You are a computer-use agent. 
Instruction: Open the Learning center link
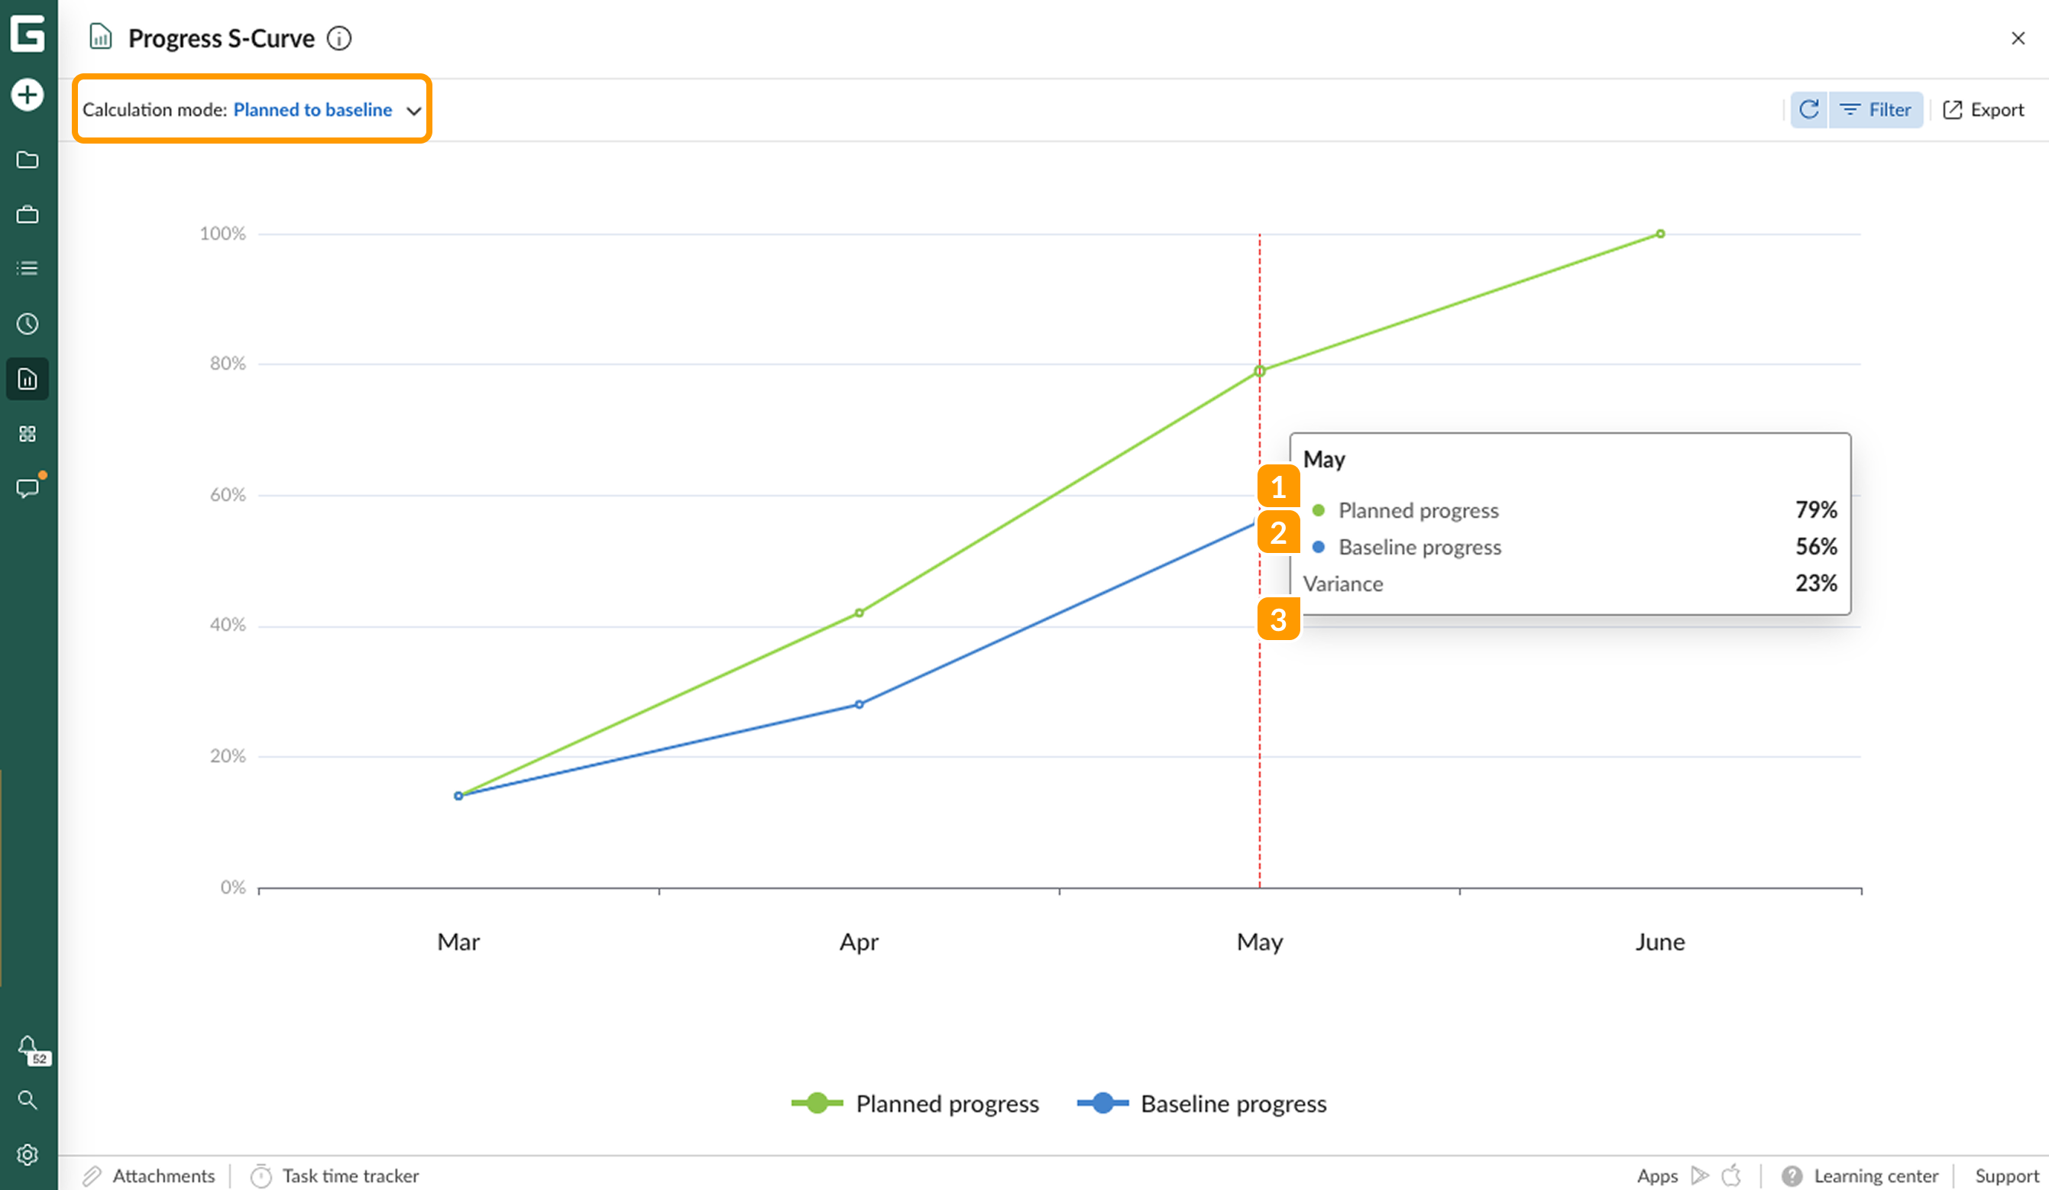point(1876,1176)
